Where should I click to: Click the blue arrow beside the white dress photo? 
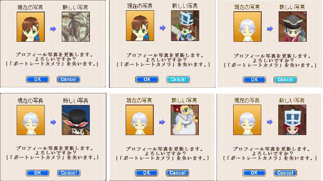point(162,122)
